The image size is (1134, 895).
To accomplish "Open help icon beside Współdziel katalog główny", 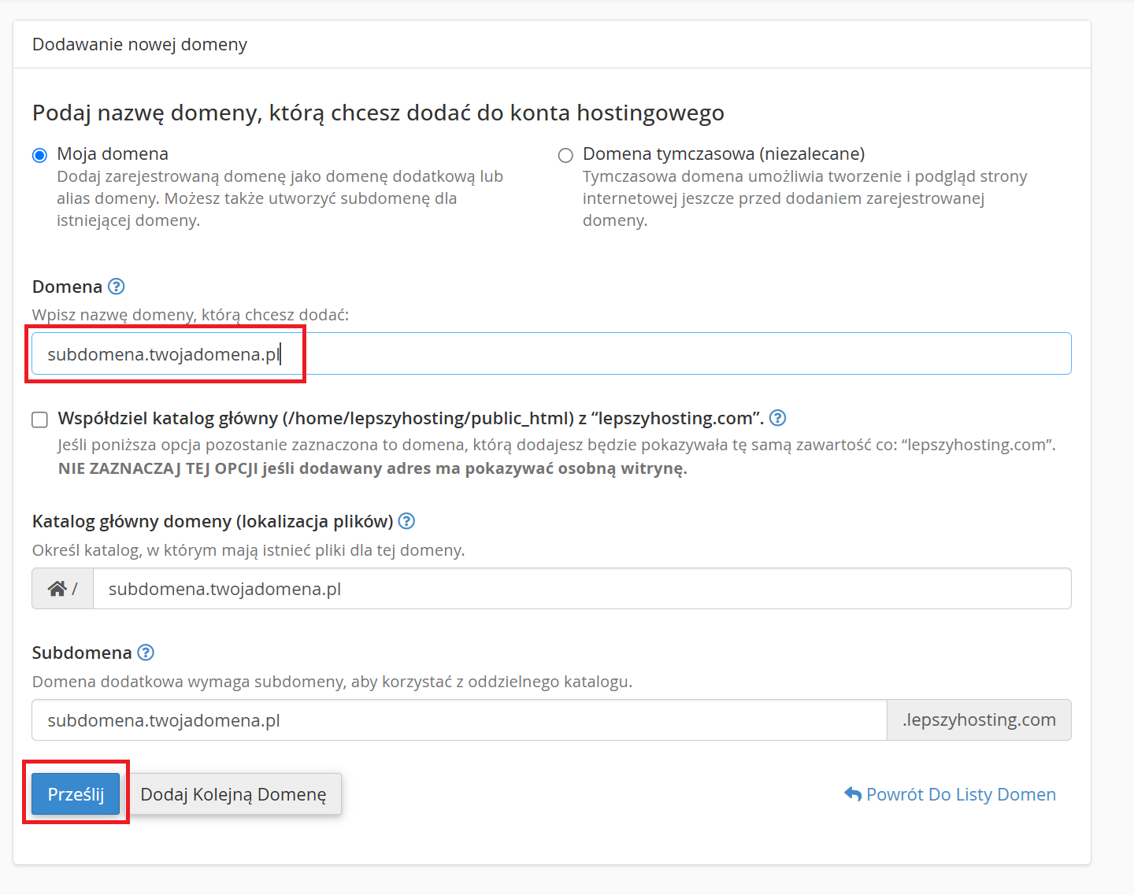I will 778,418.
